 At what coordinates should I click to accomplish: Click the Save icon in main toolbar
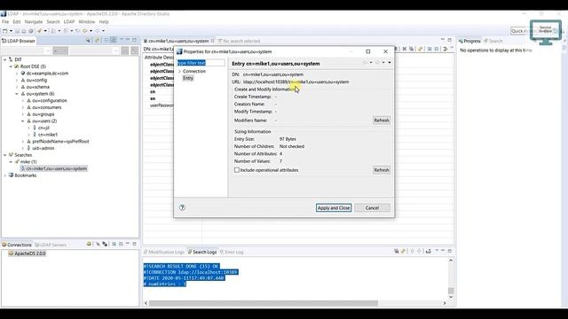17,31
